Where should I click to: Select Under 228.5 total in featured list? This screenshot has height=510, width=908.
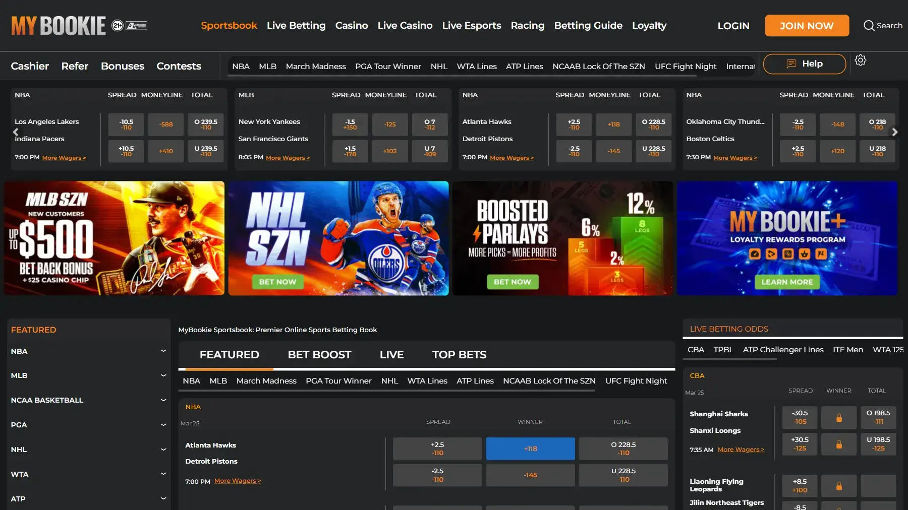(x=623, y=475)
